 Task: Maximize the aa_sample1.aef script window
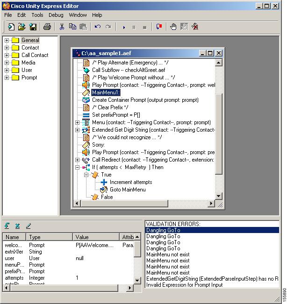click(210, 53)
